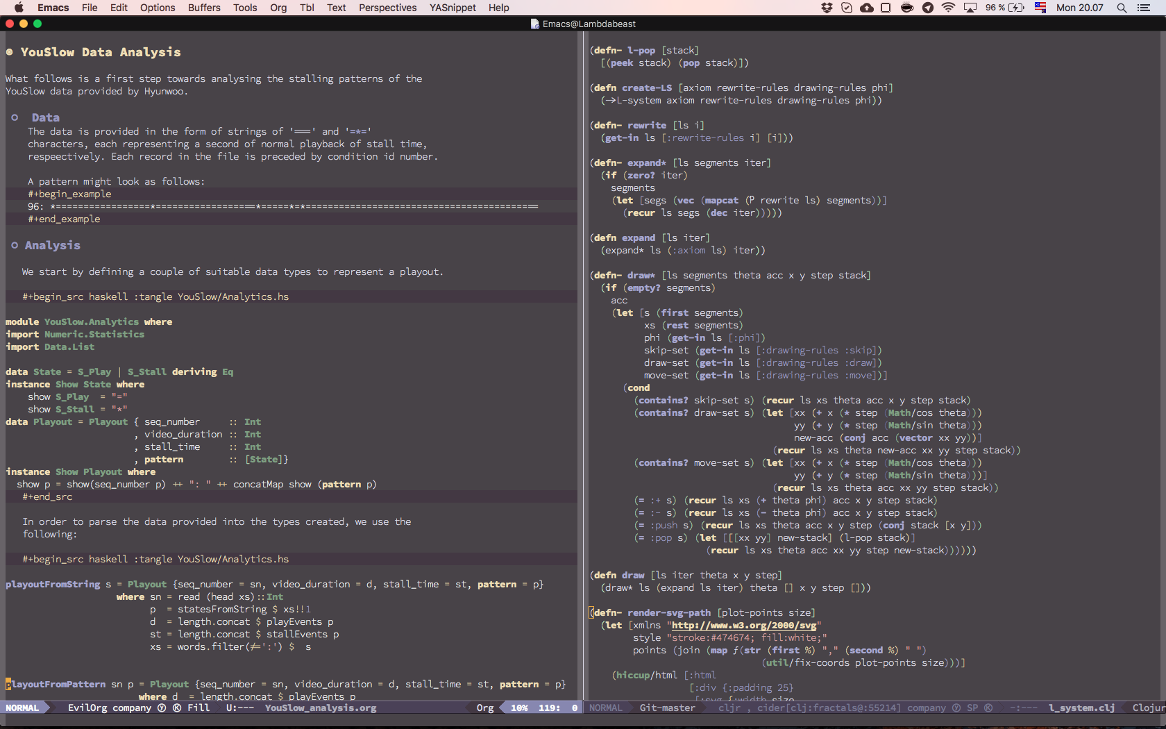The width and height of the screenshot is (1166, 729).
Task: Open the US flag input source menu
Action: click(x=1040, y=8)
